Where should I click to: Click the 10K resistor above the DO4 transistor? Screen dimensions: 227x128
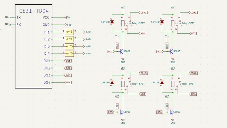(167, 106)
